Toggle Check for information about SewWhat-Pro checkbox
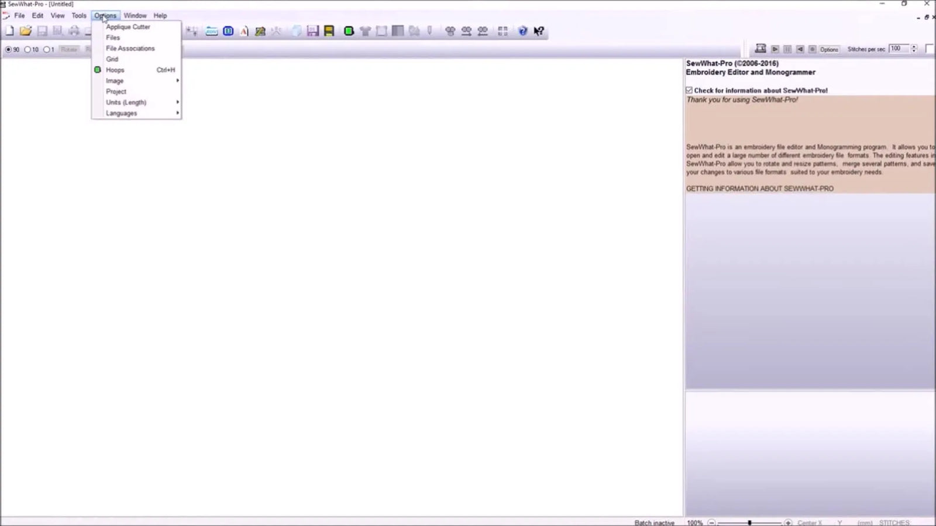936x526 pixels. point(689,90)
